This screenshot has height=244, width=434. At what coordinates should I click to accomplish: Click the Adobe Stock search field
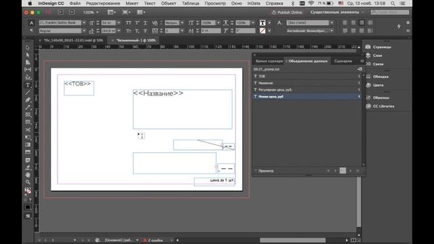click(390, 12)
